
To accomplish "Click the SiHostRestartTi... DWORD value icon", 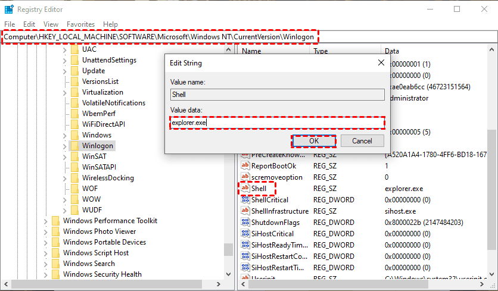I will (245, 268).
